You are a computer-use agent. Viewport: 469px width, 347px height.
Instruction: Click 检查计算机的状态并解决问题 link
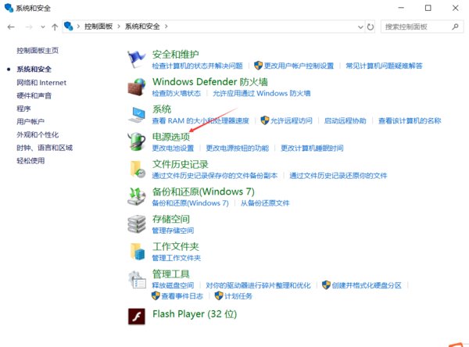[x=198, y=66]
